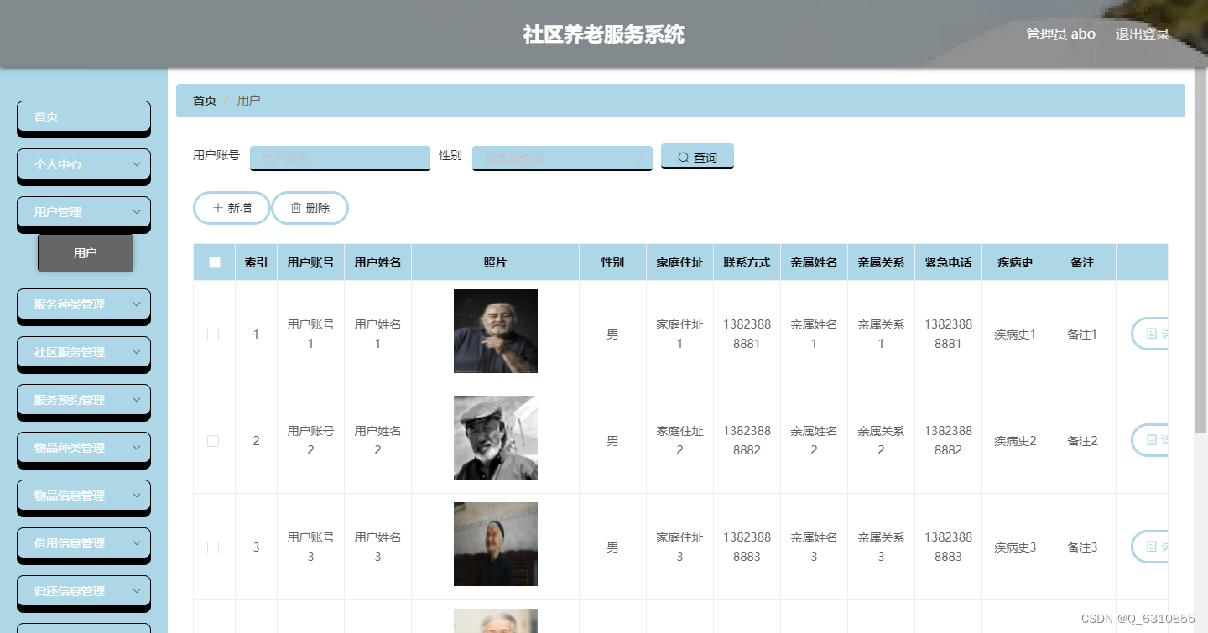Check the select-all checkbox in table header
The width and height of the screenshot is (1208, 633).
(214, 262)
